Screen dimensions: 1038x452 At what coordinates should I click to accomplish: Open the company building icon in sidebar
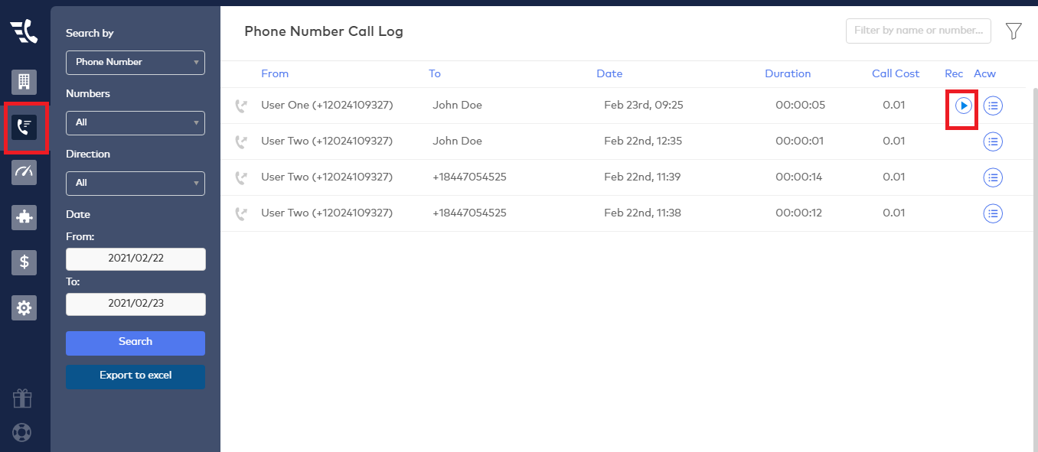coord(24,82)
